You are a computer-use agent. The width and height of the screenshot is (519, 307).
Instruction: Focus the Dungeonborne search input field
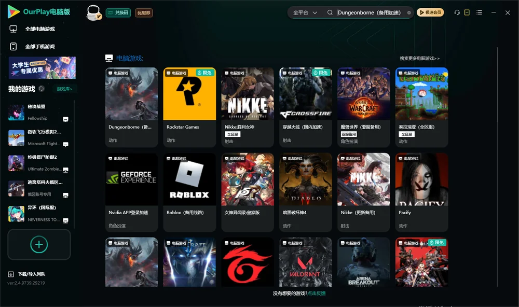(x=371, y=12)
